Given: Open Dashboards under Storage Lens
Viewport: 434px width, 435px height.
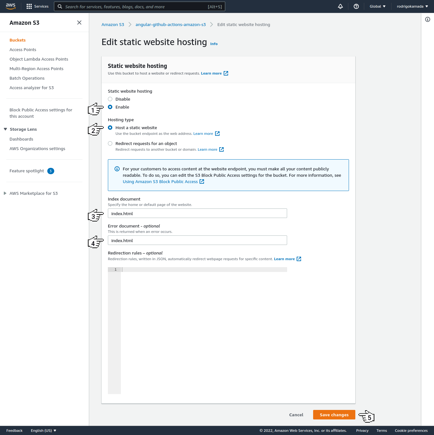Looking at the screenshot, I should point(21,139).
